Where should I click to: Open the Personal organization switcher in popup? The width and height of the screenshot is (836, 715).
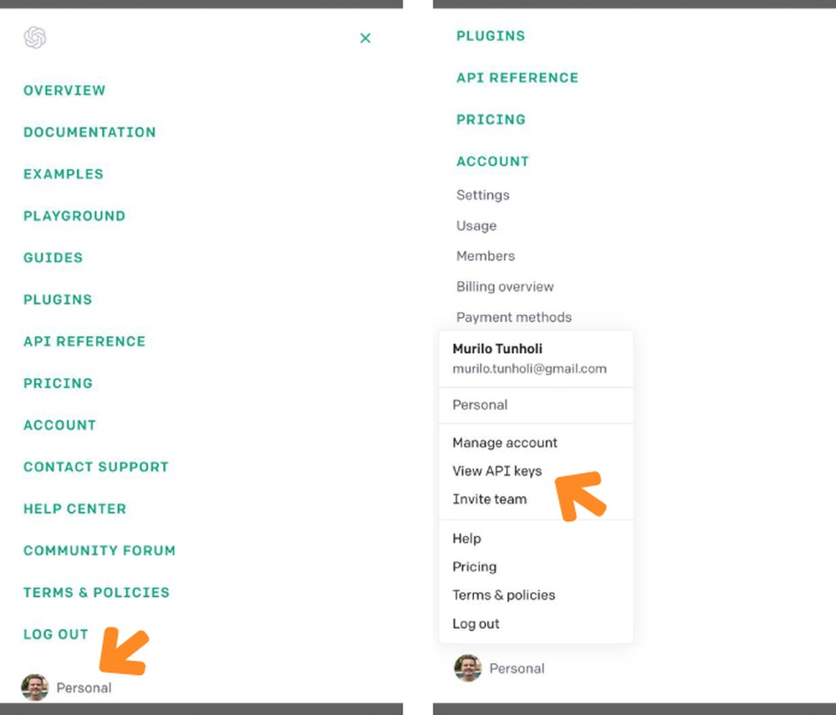[x=480, y=405]
